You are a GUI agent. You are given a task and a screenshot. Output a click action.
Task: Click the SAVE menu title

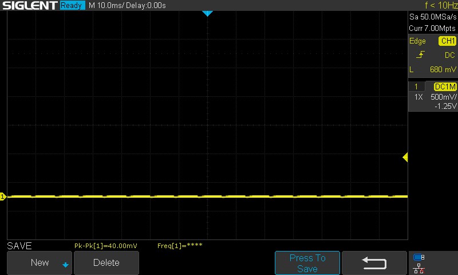(x=19, y=246)
